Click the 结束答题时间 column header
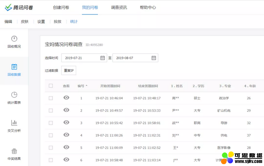The image size is (264, 166). (148, 86)
